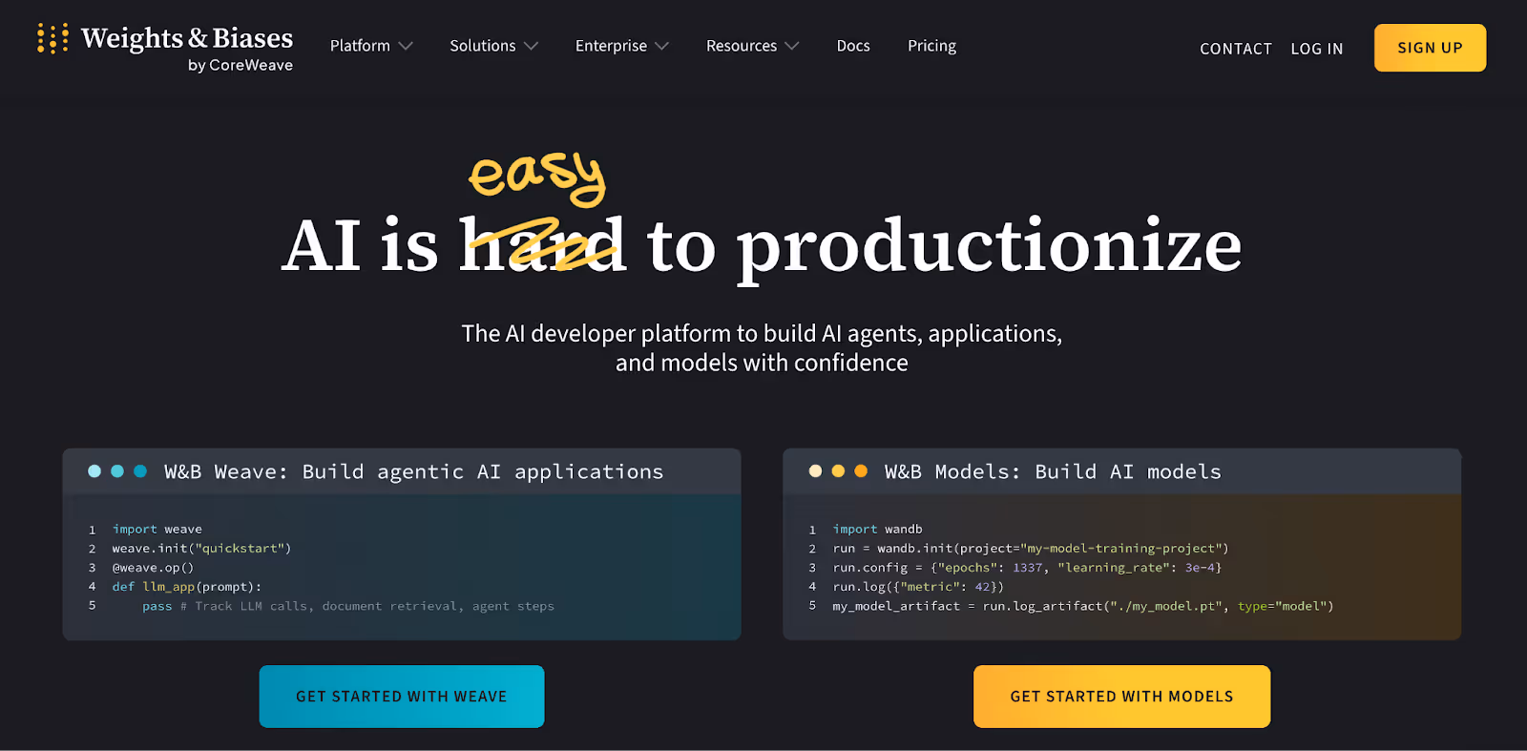Click the 'by CoreWeave' text under the logo
This screenshot has width=1527, height=751.
(241, 65)
